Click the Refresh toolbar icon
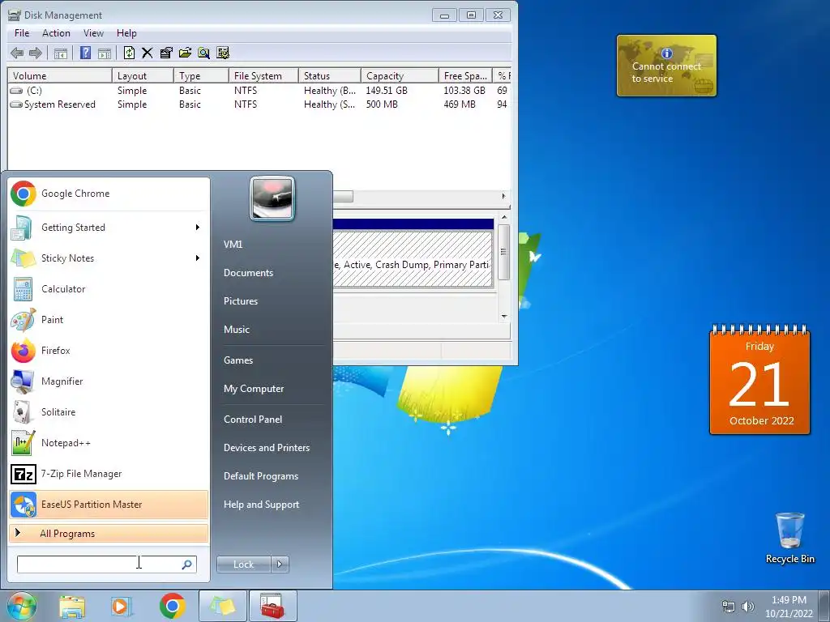Viewport: 830px width, 622px height. tap(129, 53)
